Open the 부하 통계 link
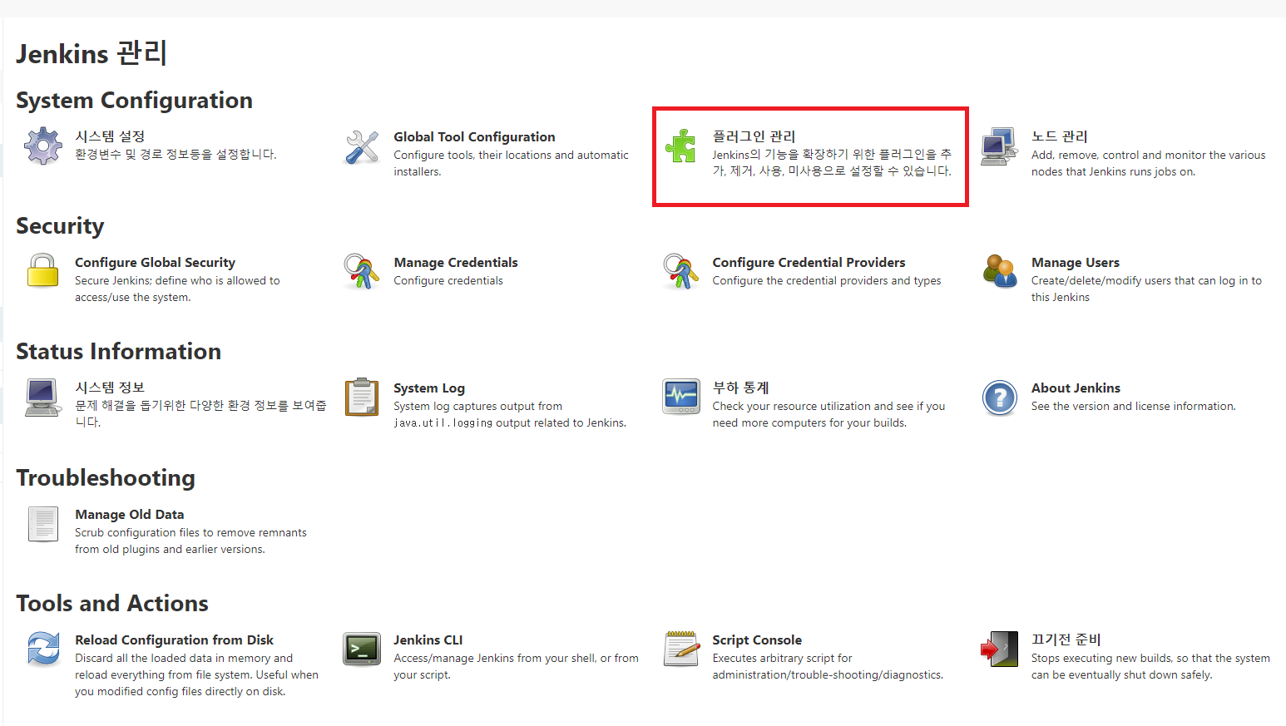 740,388
